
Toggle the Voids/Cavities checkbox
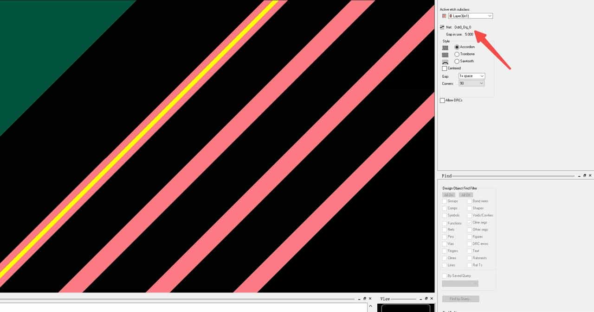click(x=470, y=215)
